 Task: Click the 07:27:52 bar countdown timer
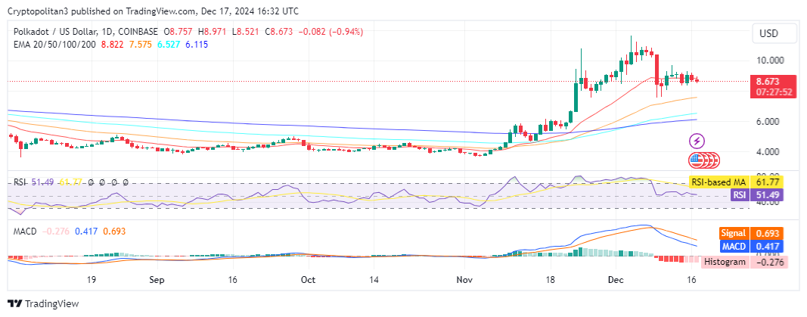(773, 92)
